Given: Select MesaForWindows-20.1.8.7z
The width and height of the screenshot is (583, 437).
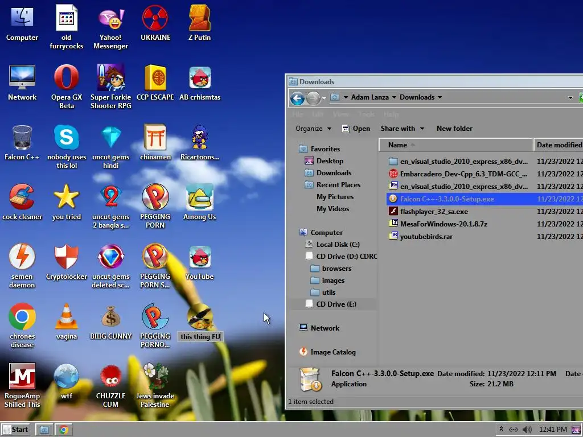Looking at the screenshot, I should tap(485, 224).
